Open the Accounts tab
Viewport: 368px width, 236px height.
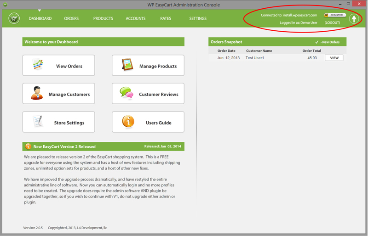click(x=136, y=18)
